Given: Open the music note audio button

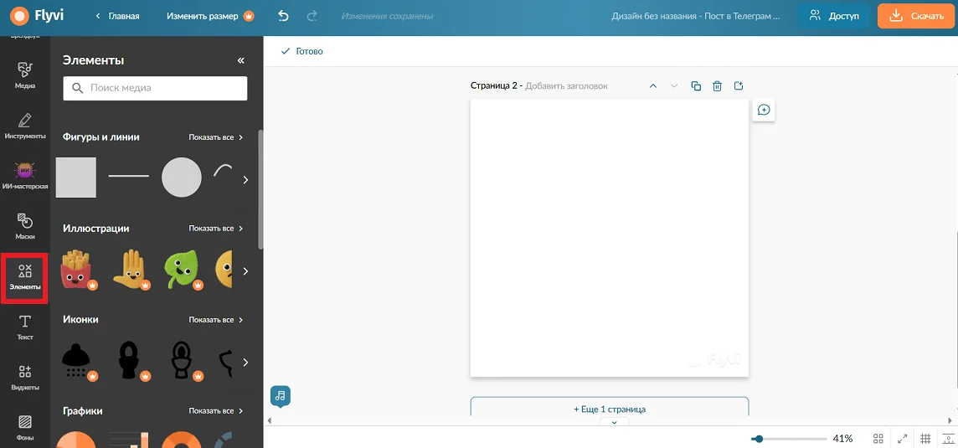Looking at the screenshot, I should click(281, 395).
